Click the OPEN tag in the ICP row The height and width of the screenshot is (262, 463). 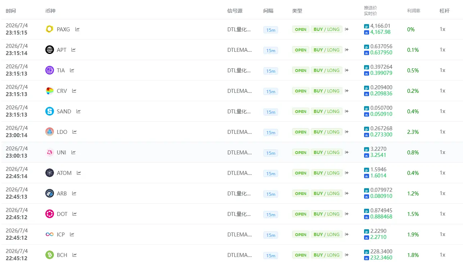(301, 235)
